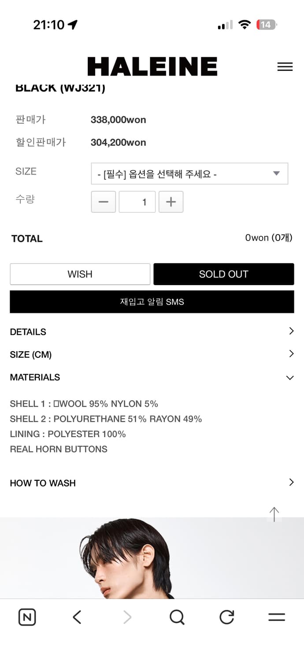Request restock alert via 재입고 알림 SMS

(x=152, y=302)
